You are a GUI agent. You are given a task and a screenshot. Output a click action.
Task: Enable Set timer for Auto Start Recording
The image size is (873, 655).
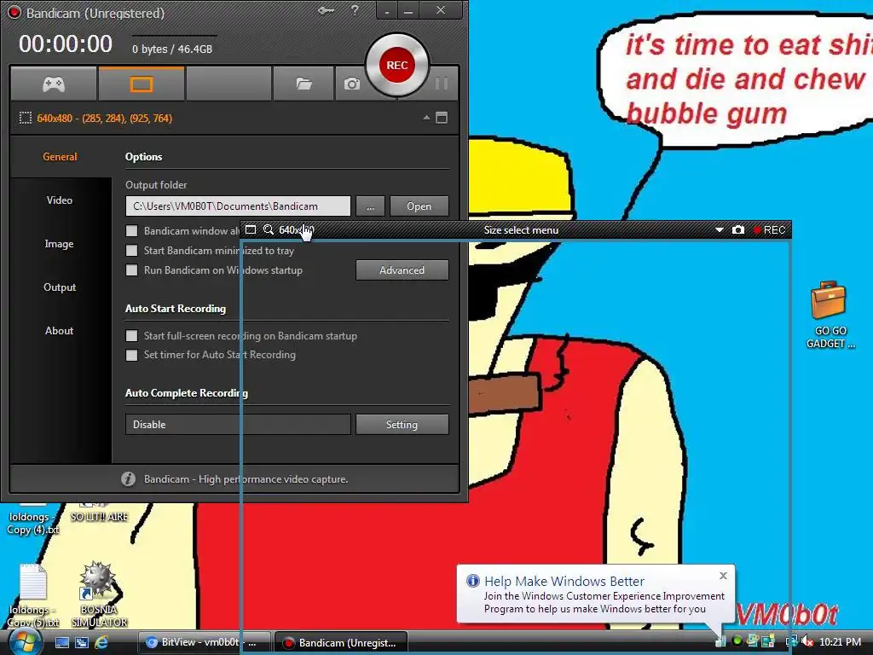132,355
